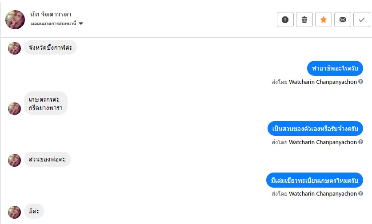Mark conversation done with the checkmark icon
Screen dimensions: 372x224
362,20
